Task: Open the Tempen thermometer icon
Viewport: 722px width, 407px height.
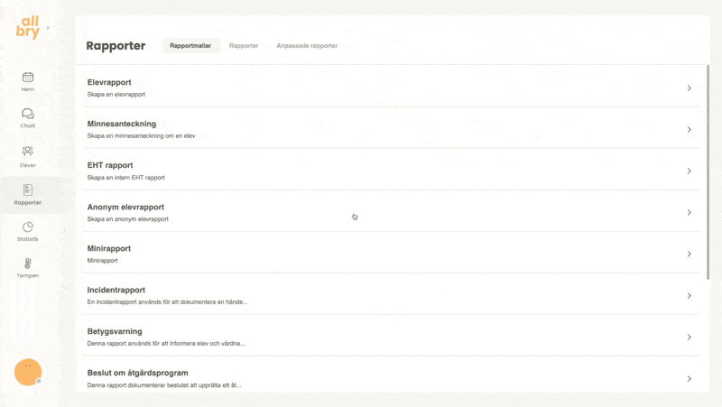Action: (28, 264)
